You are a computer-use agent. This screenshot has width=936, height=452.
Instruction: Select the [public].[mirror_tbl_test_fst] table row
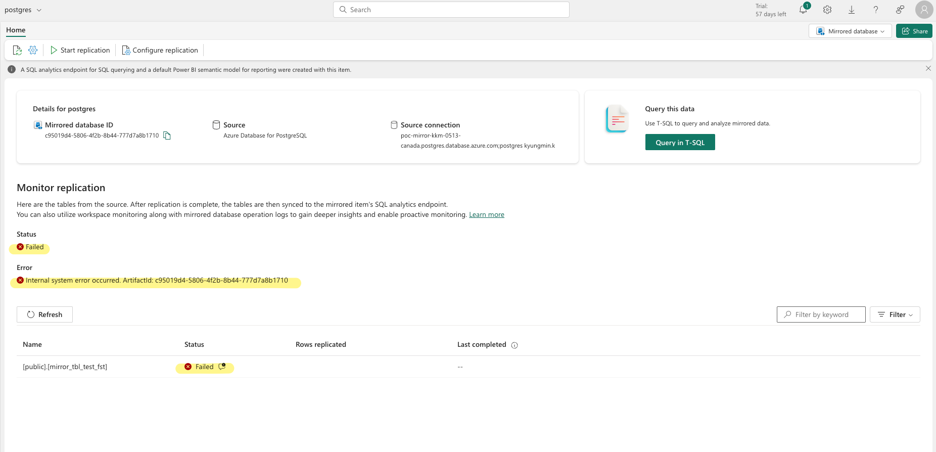pyautogui.click(x=468, y=367)
